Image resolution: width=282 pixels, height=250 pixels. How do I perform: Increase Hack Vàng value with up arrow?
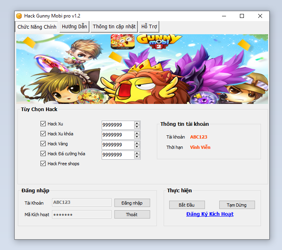pyautogui.click(x=137, y=143)
